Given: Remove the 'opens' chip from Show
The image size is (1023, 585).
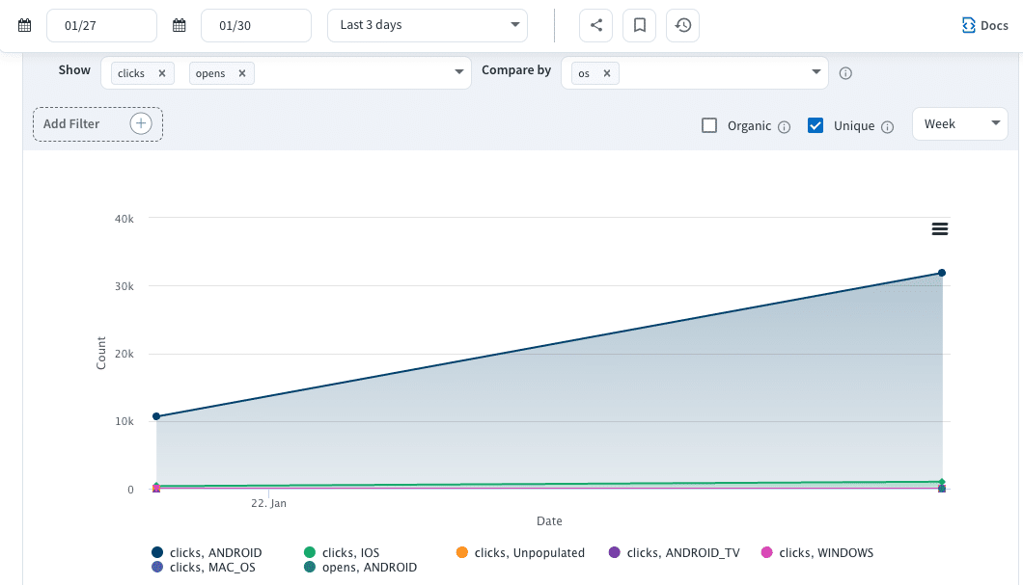Looking at the screenshot, I should (x=240, y=72).
